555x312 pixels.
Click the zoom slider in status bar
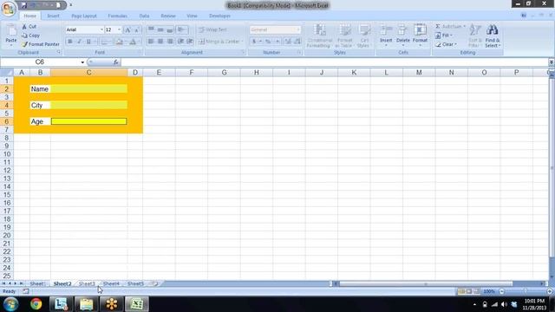tap(526, 291)
